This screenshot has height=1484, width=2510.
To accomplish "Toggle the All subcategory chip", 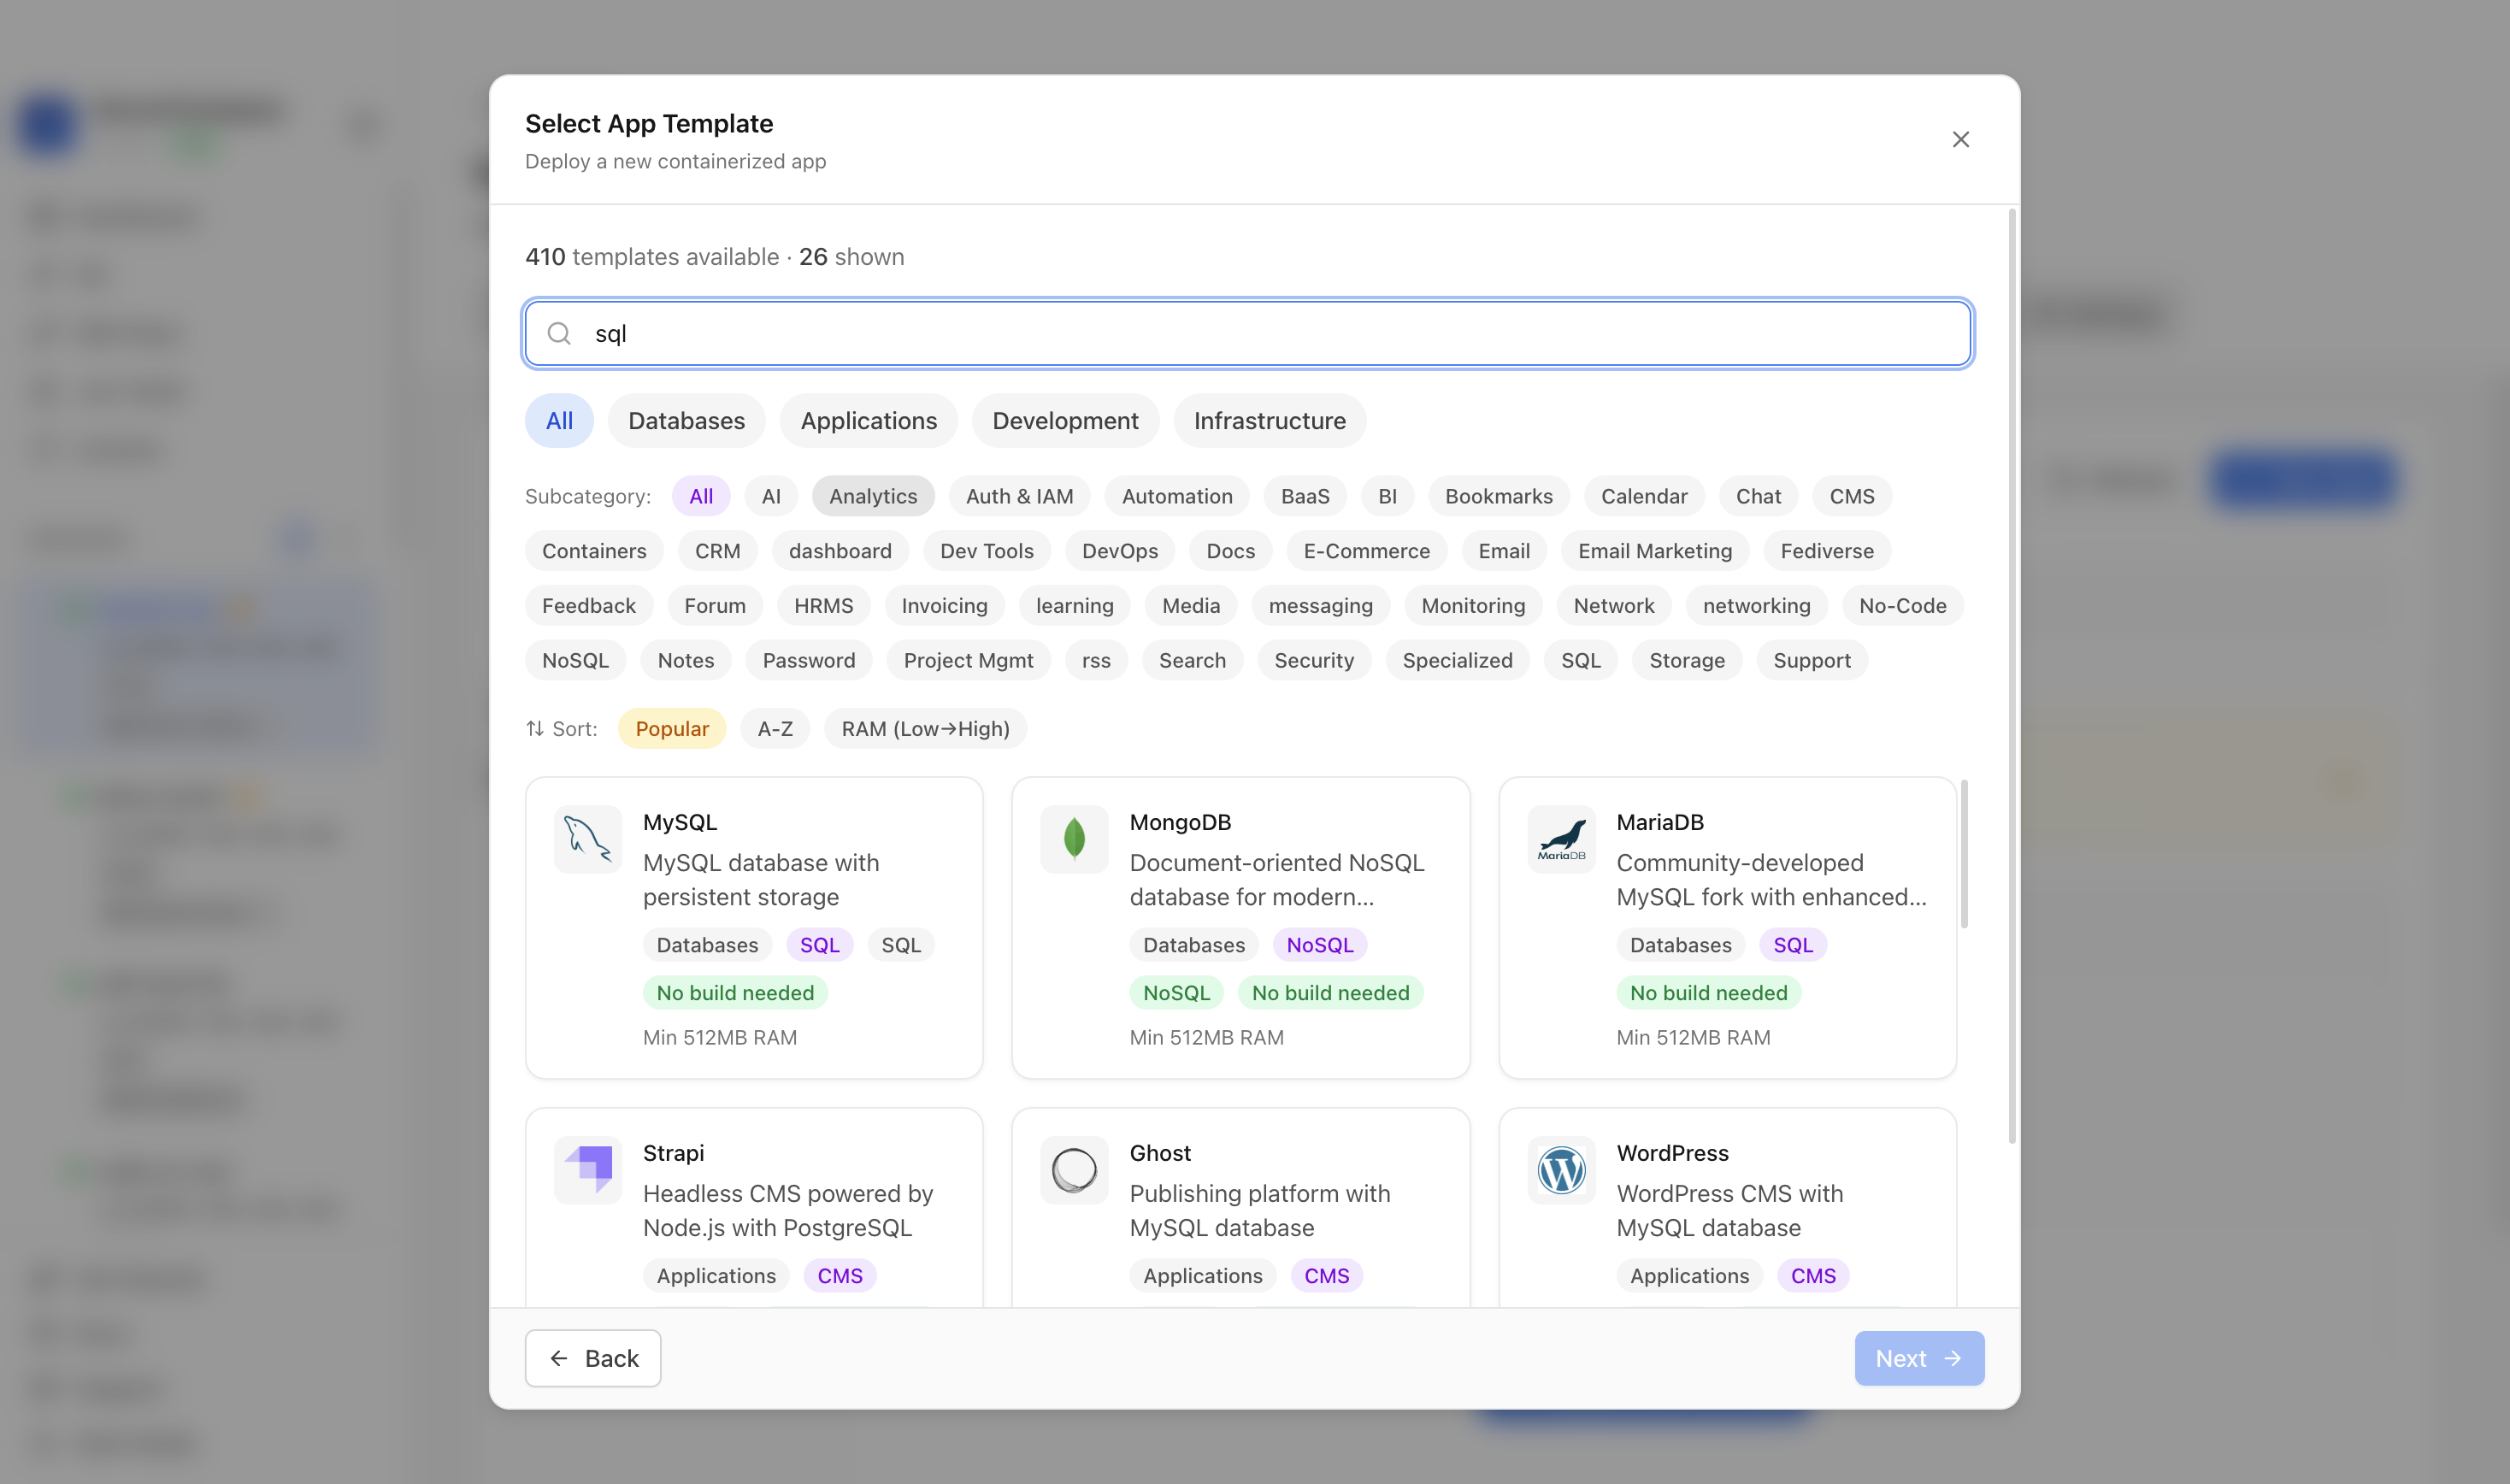I will point(701,496).
